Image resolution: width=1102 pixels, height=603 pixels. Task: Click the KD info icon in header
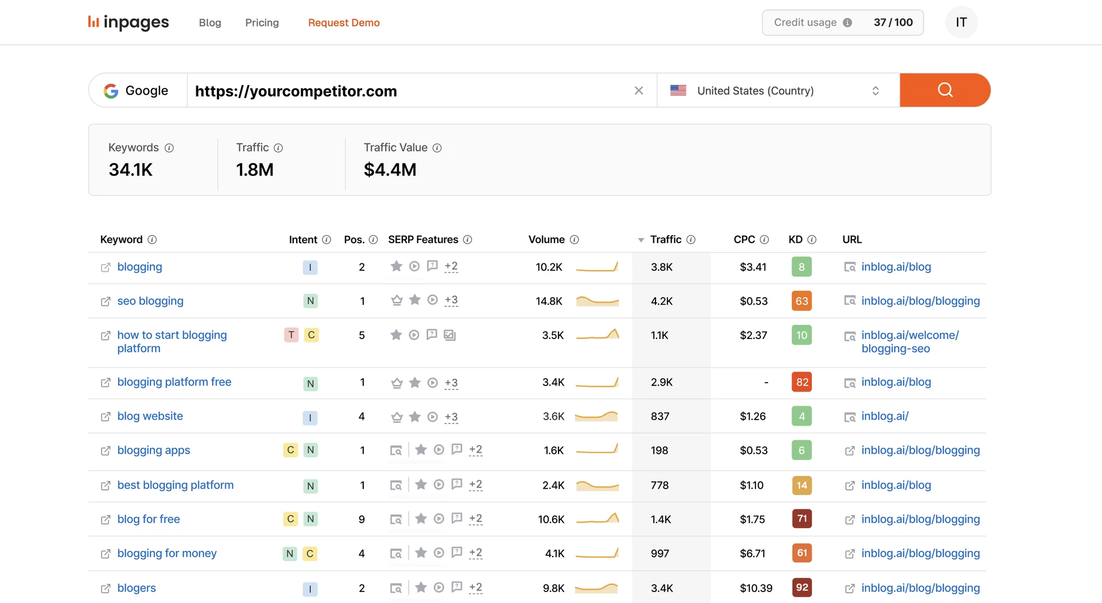pyautogui.click(x=812, y=239)
